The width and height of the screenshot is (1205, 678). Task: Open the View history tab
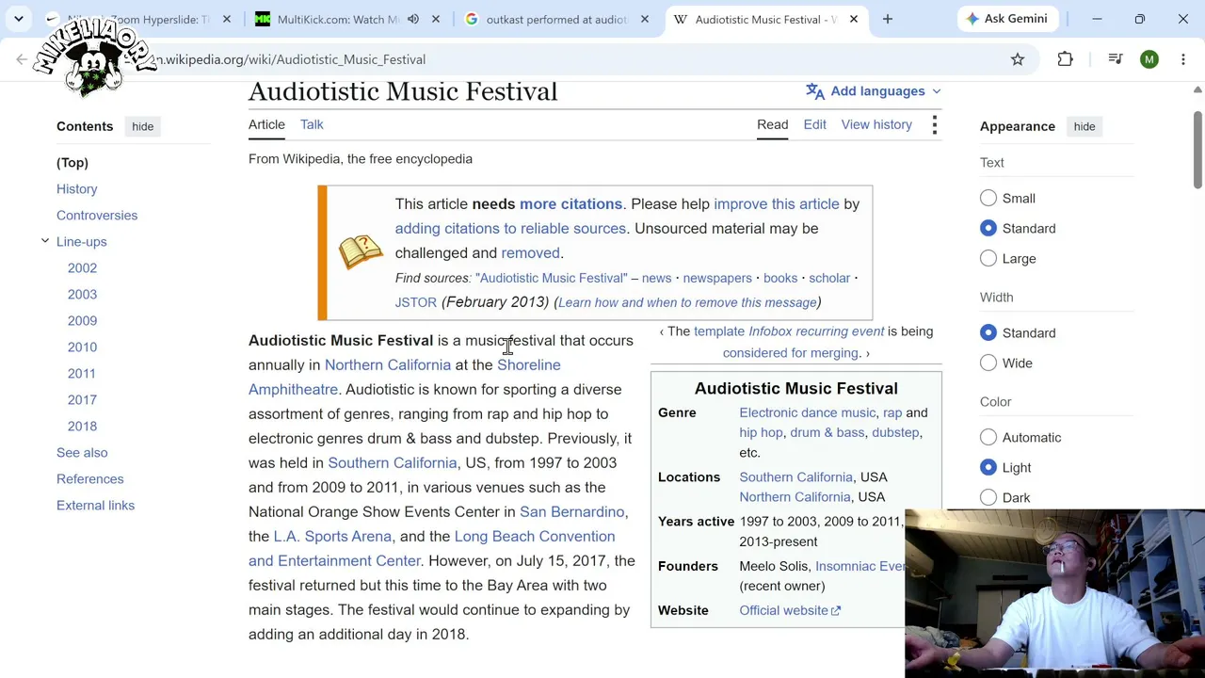[x=876, y=124]
